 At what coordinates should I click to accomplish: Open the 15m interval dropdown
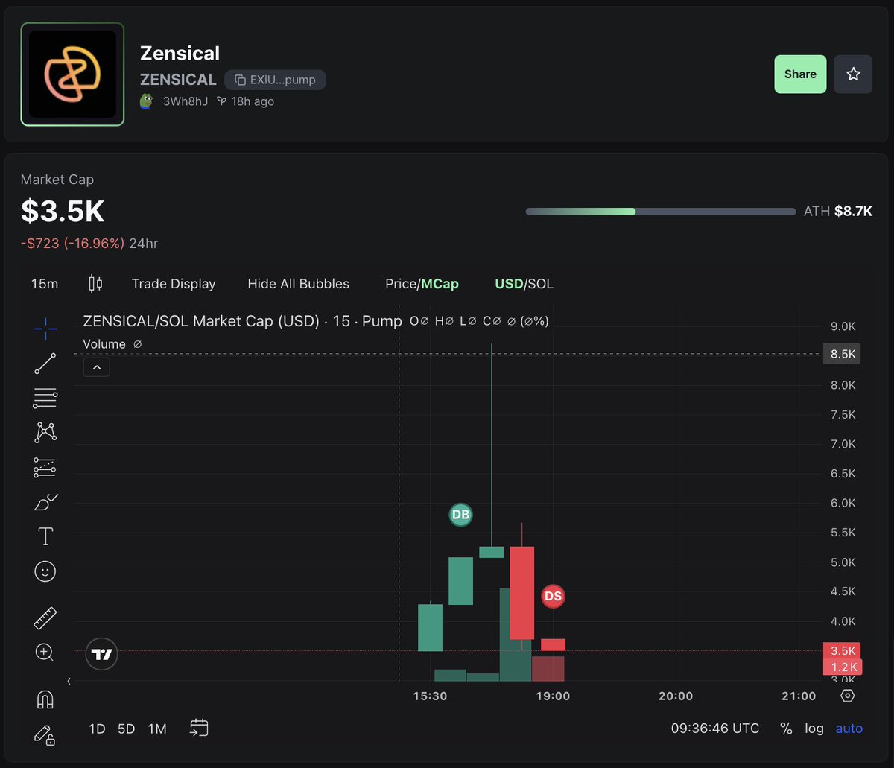point(45,284)
